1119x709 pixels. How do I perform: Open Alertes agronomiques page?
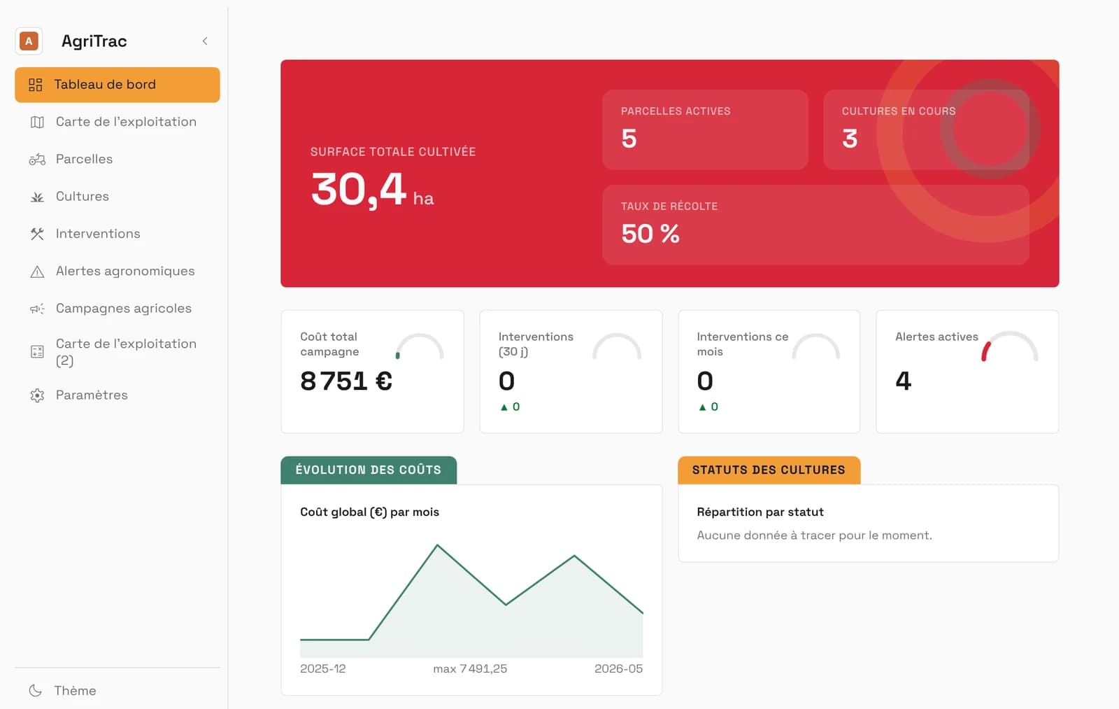pos(117,271)
